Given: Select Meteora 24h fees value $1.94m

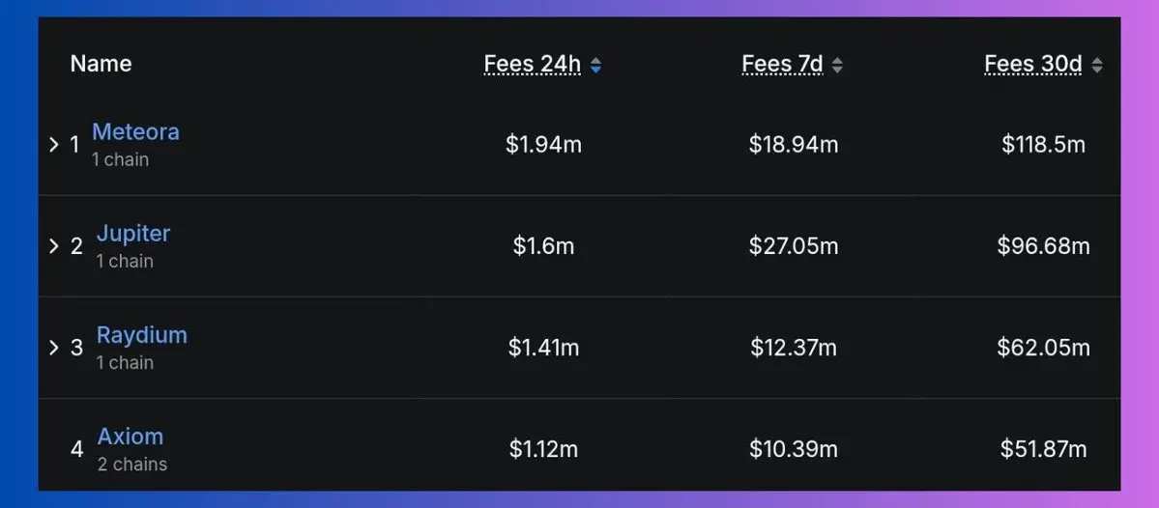Looking at the screenshot, I should pyautogui.click(x=543, y=145).
